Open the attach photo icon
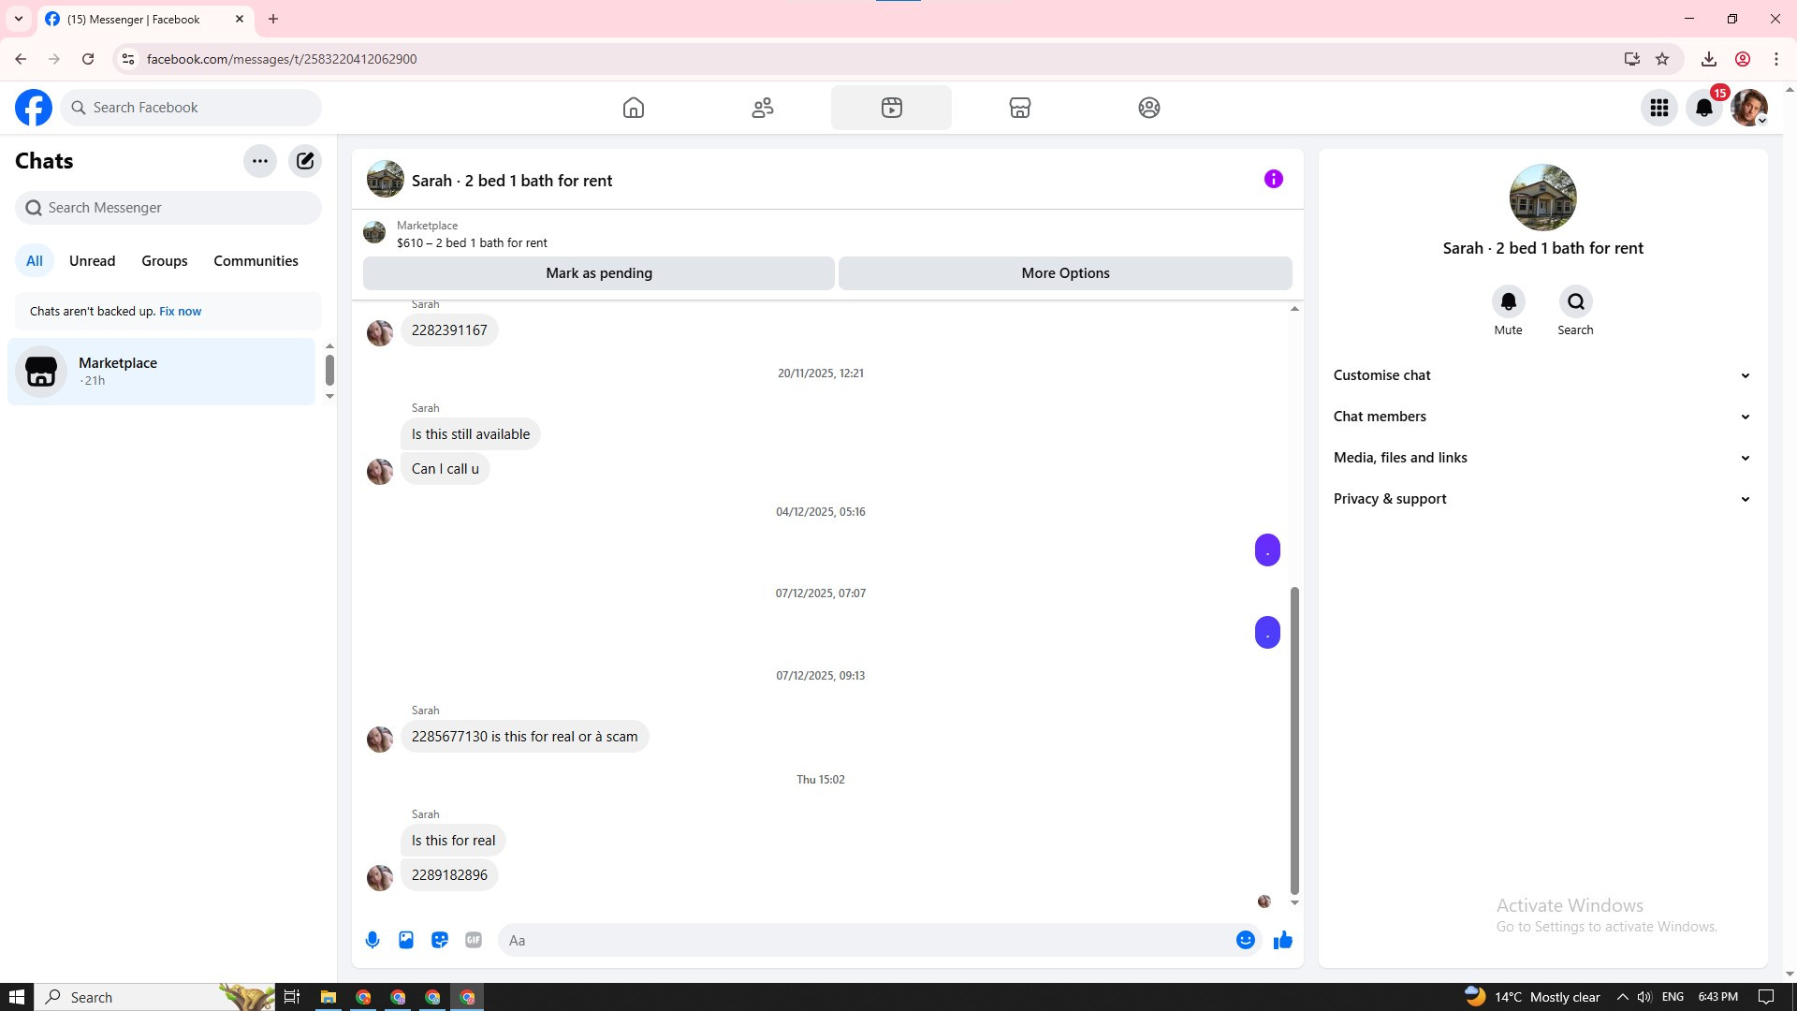The height and width of the screenshot is (1011, 1797). (x=406, y=940)
